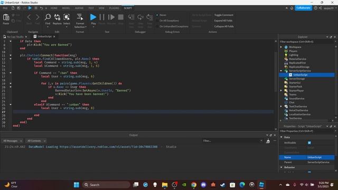This screenshot has height=190, width=338.
Task: Switch to the HOME ribbon tab
Action: tap(54, 8)
